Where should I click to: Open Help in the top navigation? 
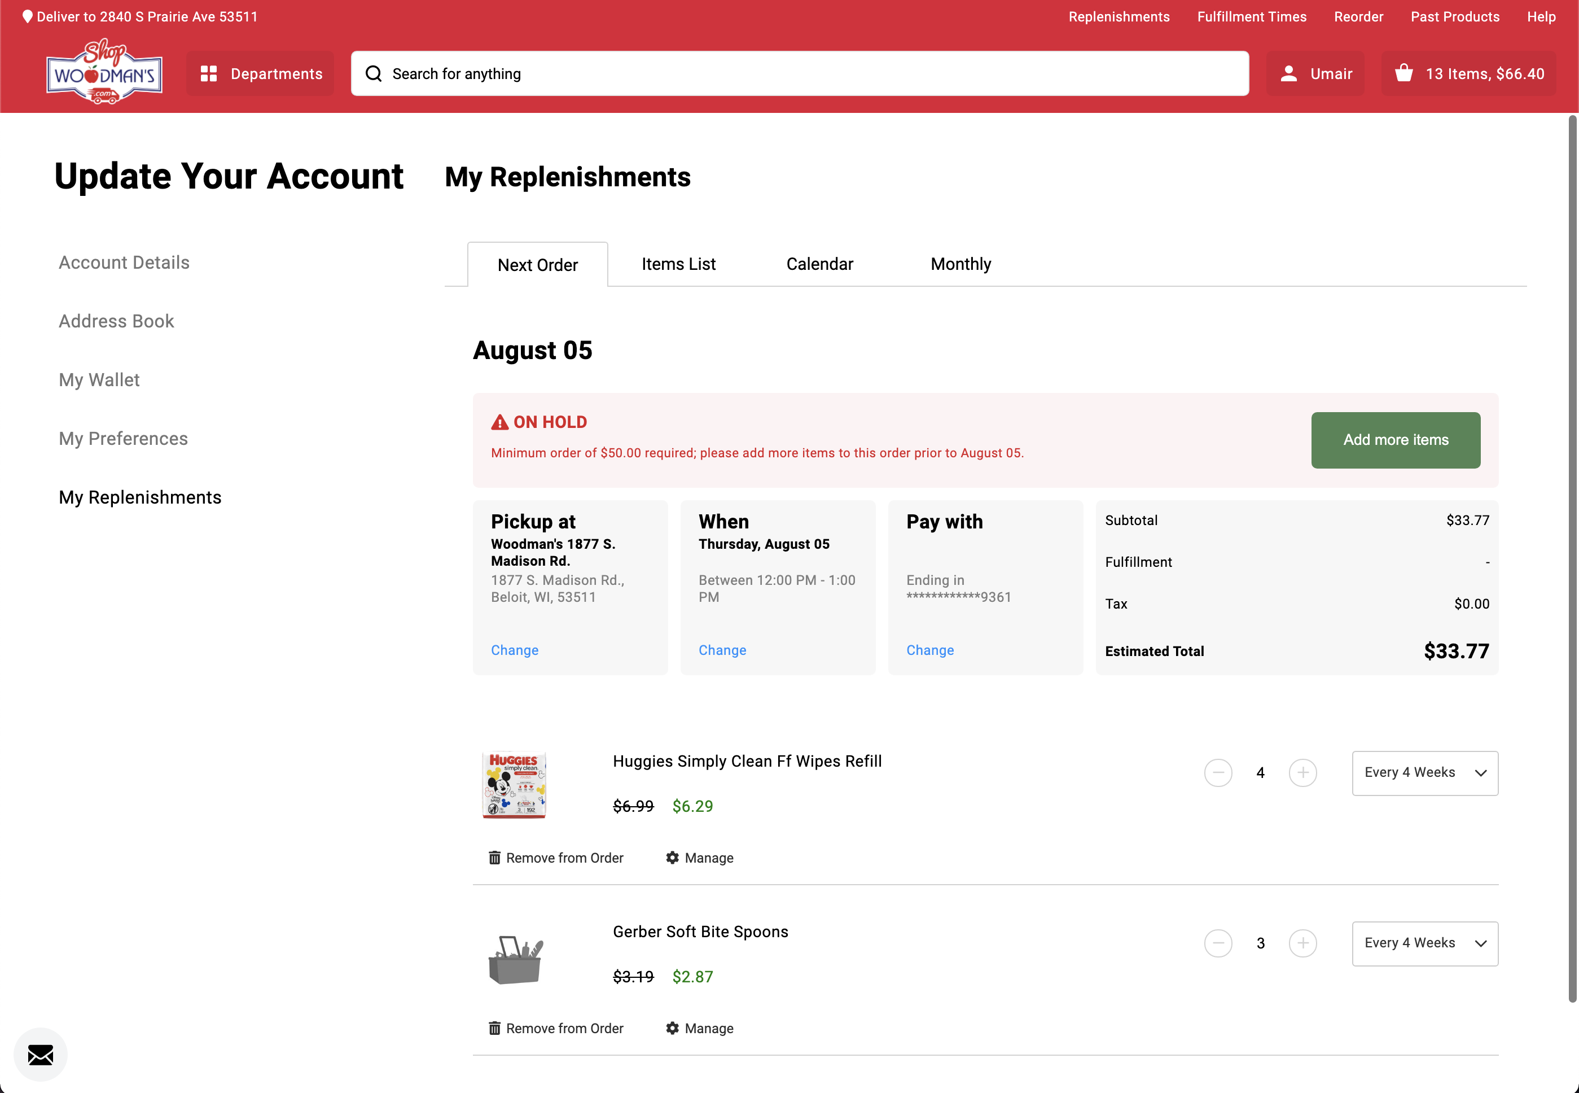(1541, 16)
